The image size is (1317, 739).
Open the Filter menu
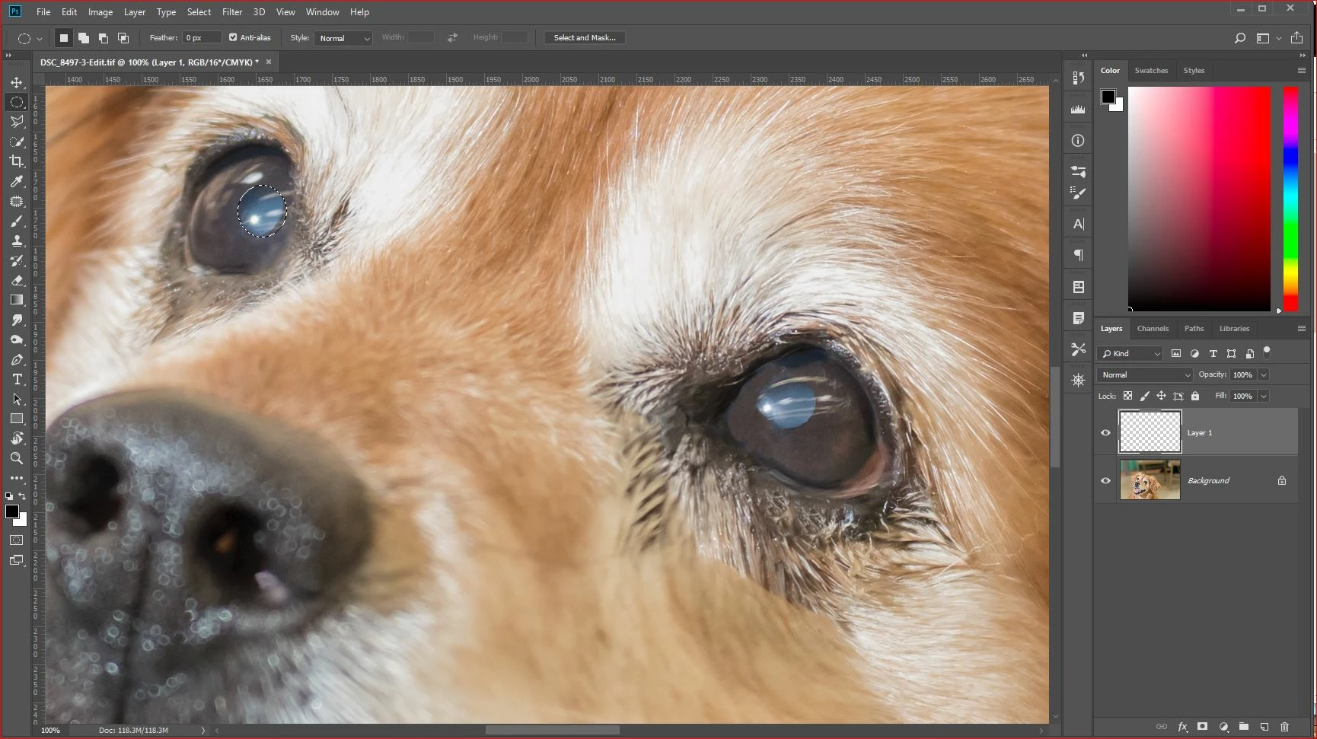pos(232,12)
